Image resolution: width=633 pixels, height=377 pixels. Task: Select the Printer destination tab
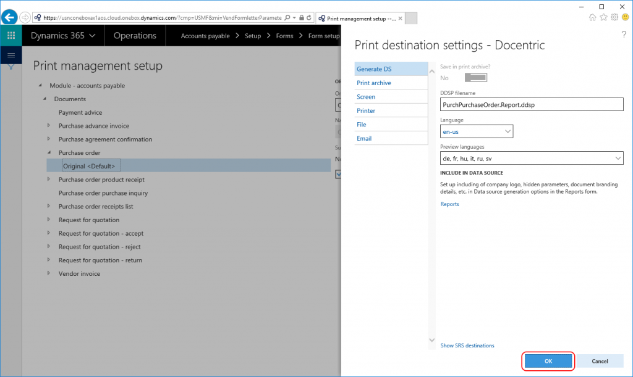pos(391,110)
